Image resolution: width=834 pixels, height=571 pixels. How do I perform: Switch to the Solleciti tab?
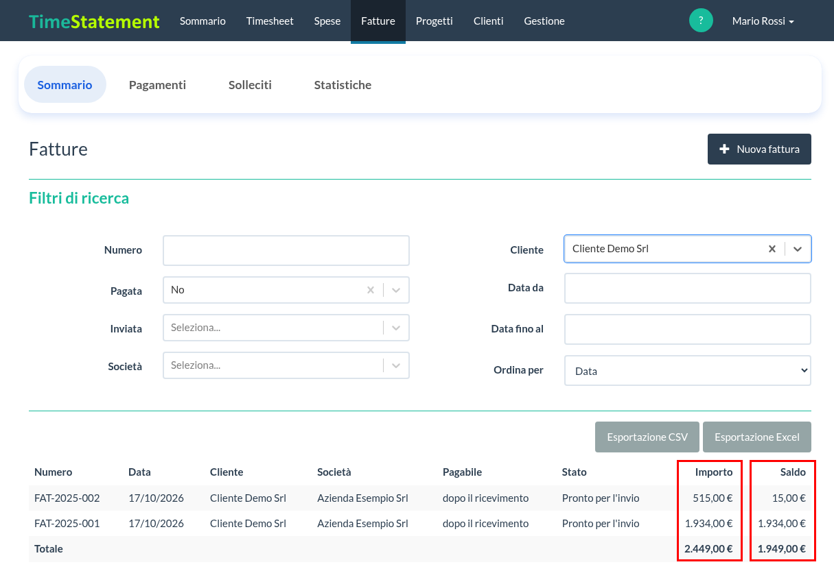click(250, 85)
